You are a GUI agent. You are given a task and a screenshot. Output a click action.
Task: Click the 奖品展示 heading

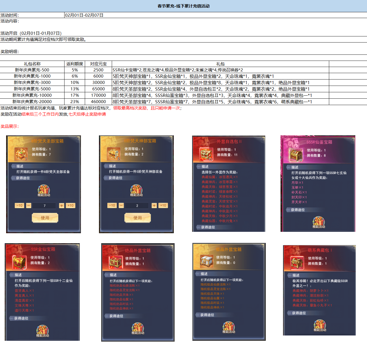click(10, 126)
